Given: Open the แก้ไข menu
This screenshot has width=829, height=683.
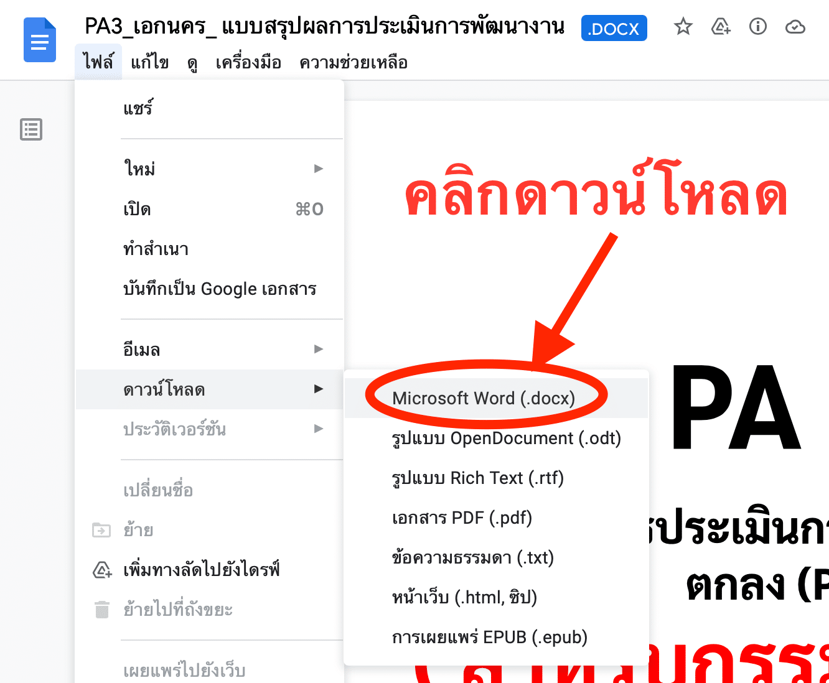Looking at the screenshot, I should (149, 63).
